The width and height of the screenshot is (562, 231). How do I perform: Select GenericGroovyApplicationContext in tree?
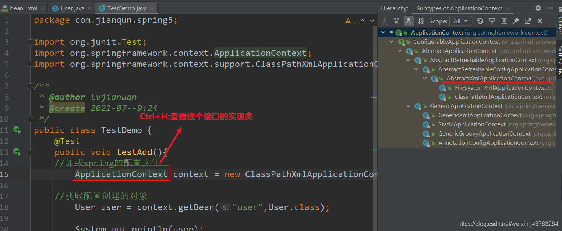[x=467, y=134]
